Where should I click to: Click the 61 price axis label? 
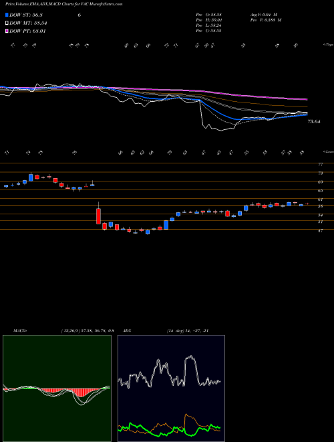coord(321,200)
